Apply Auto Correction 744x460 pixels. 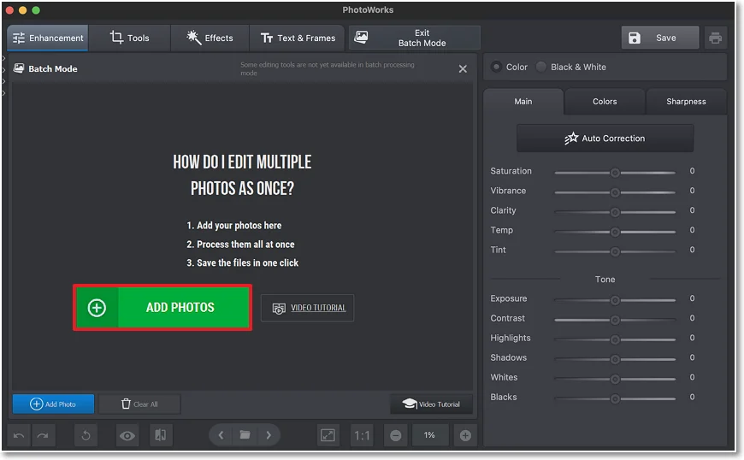(605, 139)
